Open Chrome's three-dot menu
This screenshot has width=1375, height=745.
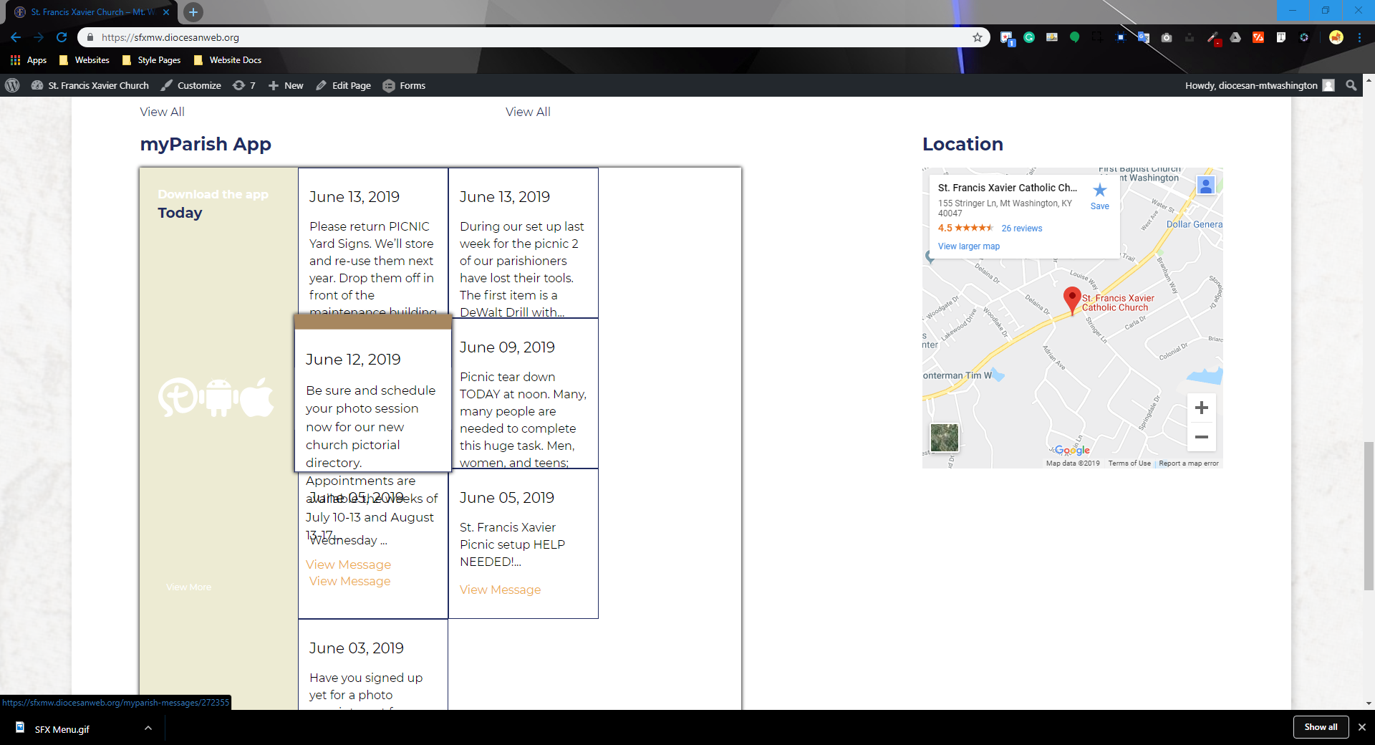click(x=1359, y=37)
